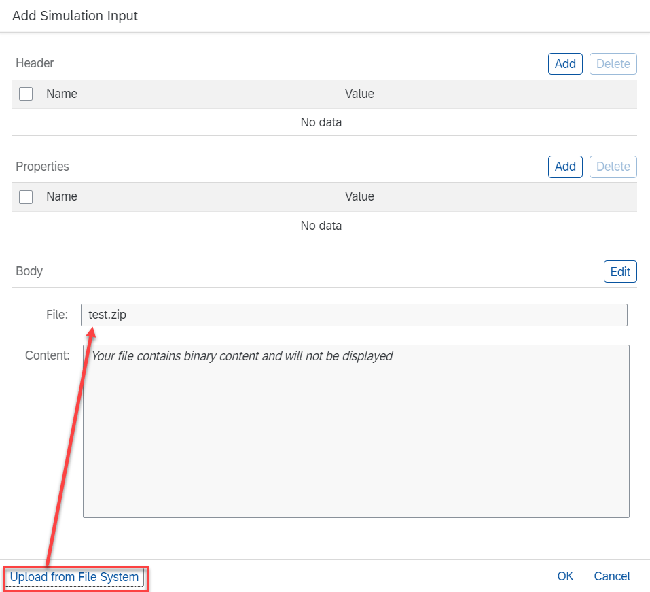
Task: Click the Value column header under Header
Action: [359, 94]
